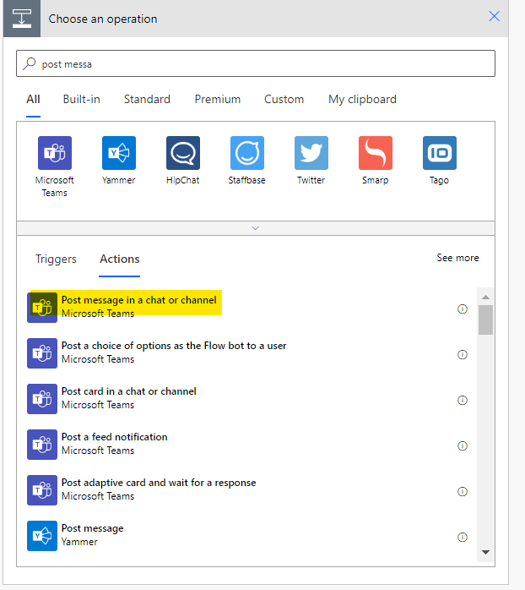Switch to the Custom tab
The height and width of the screenshot is (590, 525).
point(284,100)
